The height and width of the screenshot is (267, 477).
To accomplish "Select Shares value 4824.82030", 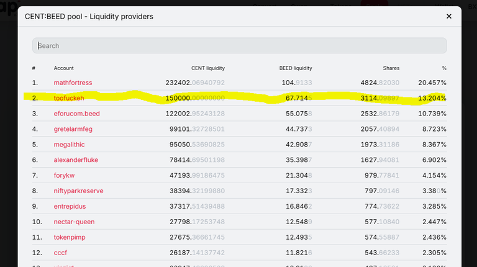I will [379, 83].
